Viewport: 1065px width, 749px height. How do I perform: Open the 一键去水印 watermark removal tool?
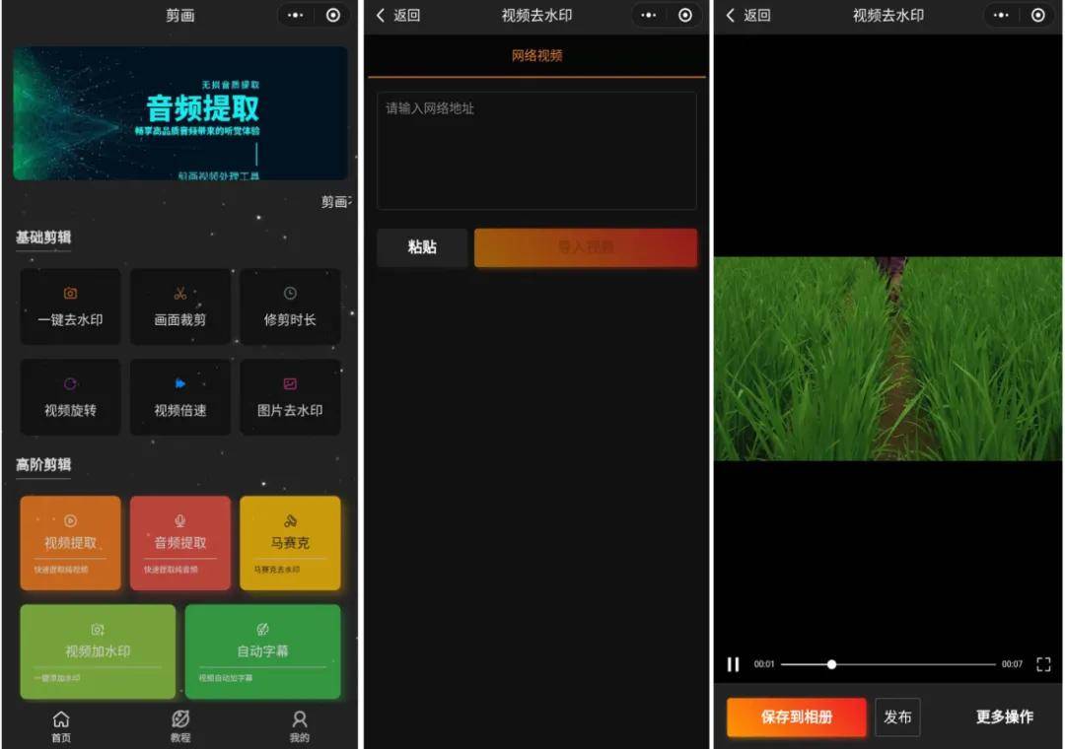pos(70,306)
